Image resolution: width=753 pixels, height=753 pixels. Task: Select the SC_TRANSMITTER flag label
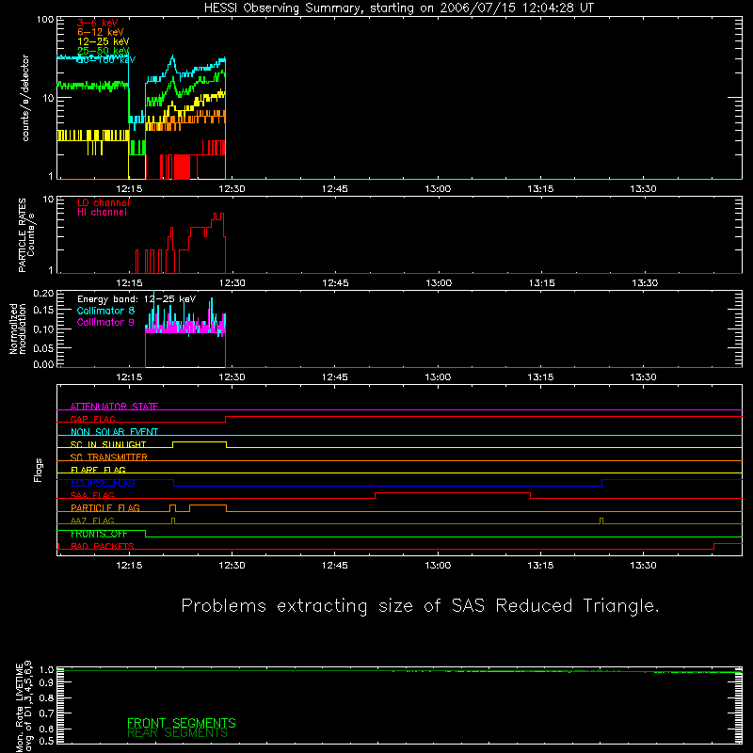[x=108, y=457]
